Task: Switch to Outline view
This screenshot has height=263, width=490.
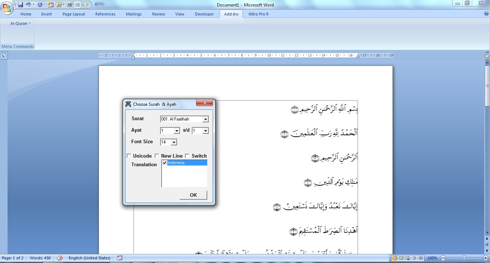Action: [x=414, y=258]
